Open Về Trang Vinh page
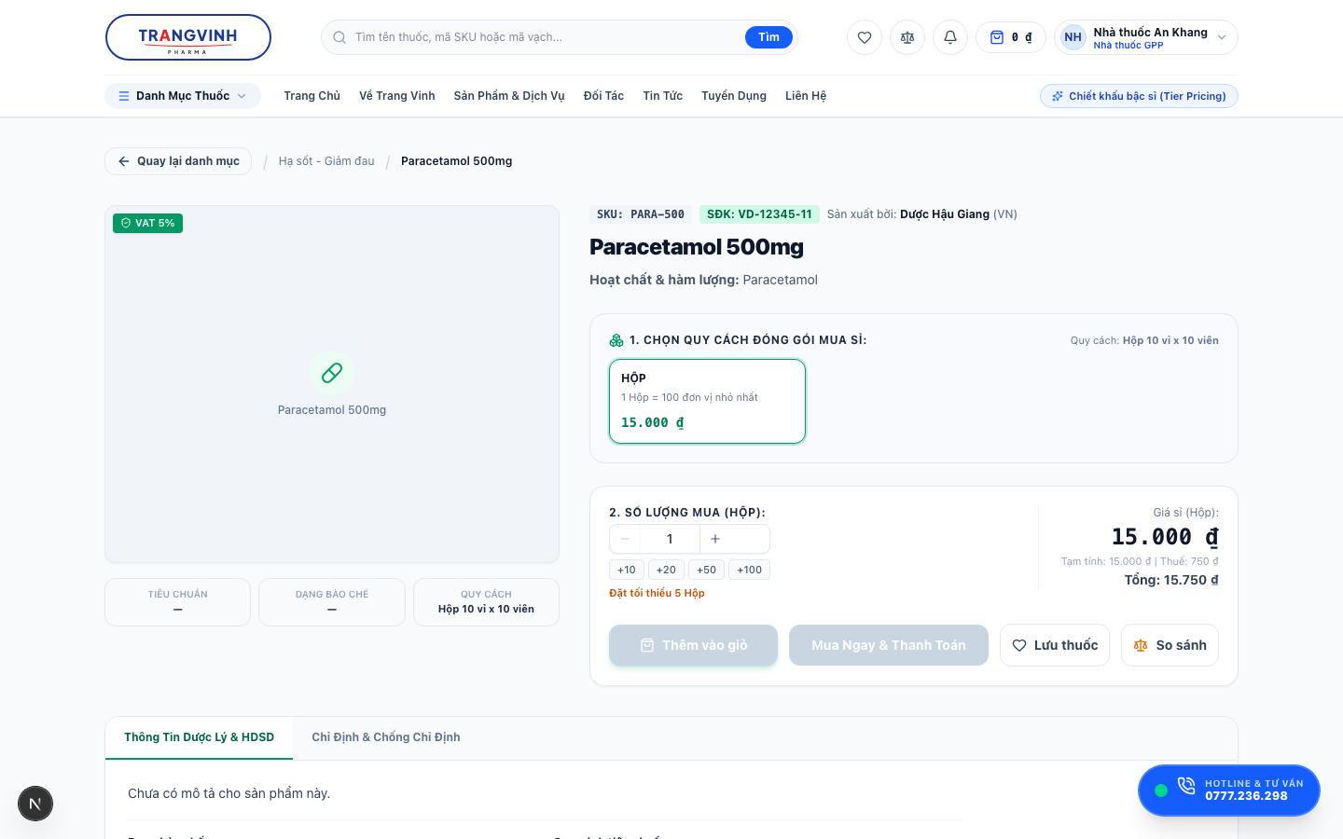The height and width of the screenshot is (839, 1343). [397, 96]
